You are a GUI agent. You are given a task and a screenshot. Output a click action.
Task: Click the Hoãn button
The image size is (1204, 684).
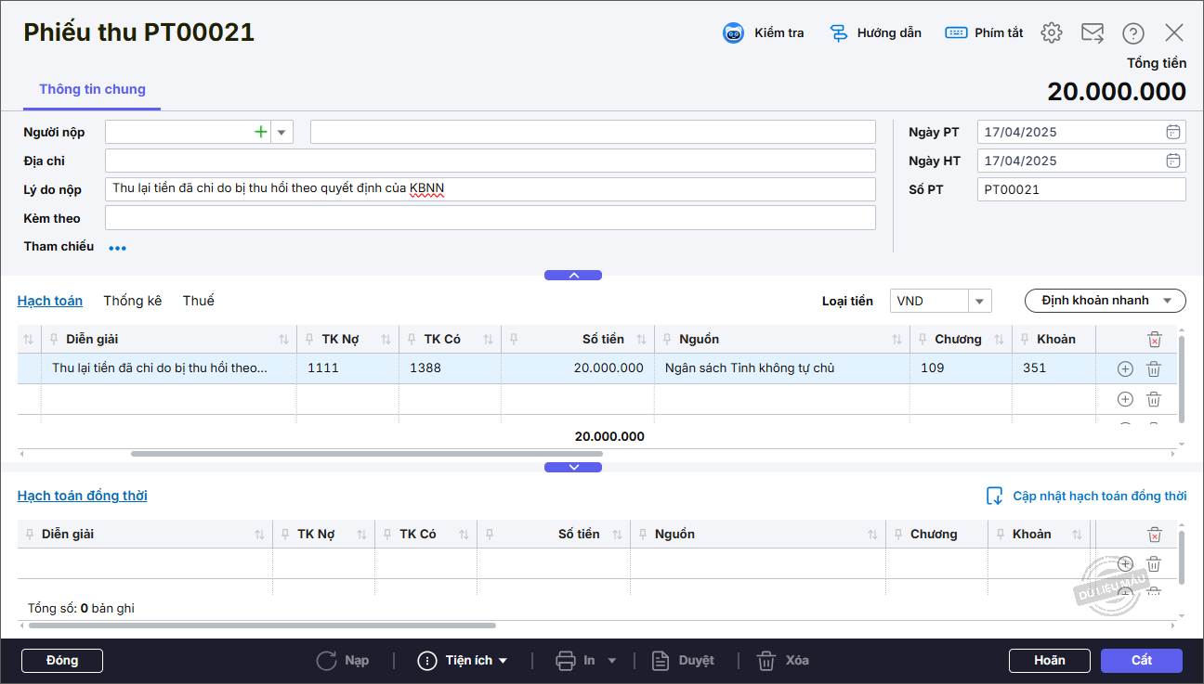[x=1050, y=660]
